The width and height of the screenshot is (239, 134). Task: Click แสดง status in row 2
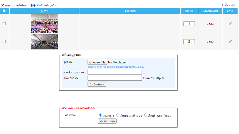pos(210,42)
